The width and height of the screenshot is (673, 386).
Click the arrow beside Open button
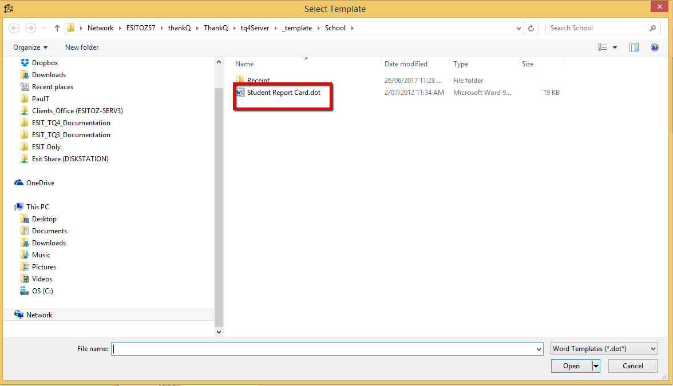[596, 366]
